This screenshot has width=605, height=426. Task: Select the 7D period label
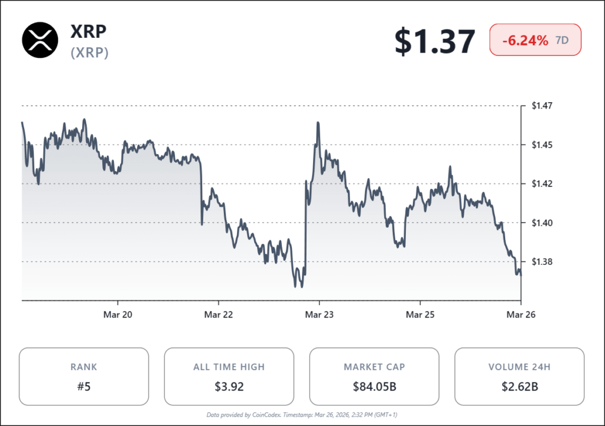coord(563,41)
